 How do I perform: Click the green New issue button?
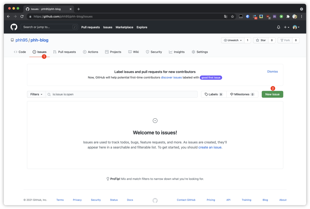click(x=272, y=94)
